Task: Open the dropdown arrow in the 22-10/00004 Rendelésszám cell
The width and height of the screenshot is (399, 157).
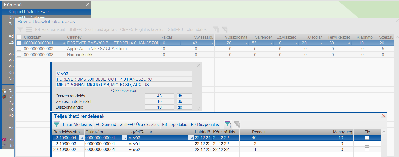Action: pyautogui.click(x=82, y=138)
